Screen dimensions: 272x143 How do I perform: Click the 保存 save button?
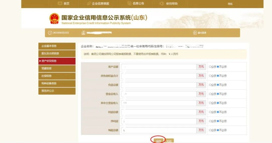(159, 141)
